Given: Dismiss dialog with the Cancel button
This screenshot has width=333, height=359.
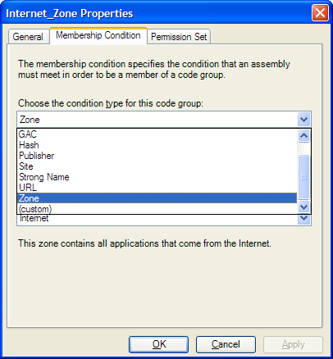Looking at the screenshot, I should [x=226, y=344].
